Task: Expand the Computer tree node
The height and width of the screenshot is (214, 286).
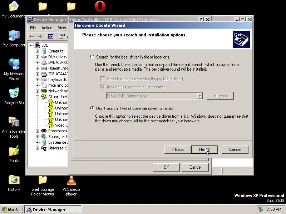Action: pos(37,51)
